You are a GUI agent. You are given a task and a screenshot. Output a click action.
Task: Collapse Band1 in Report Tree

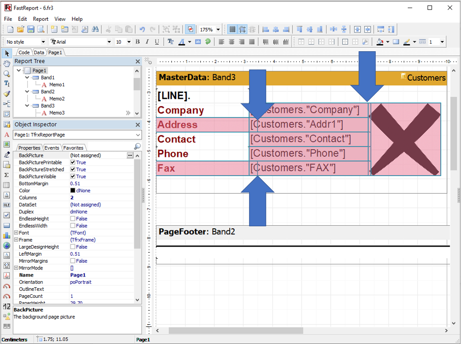pos(27,78)
